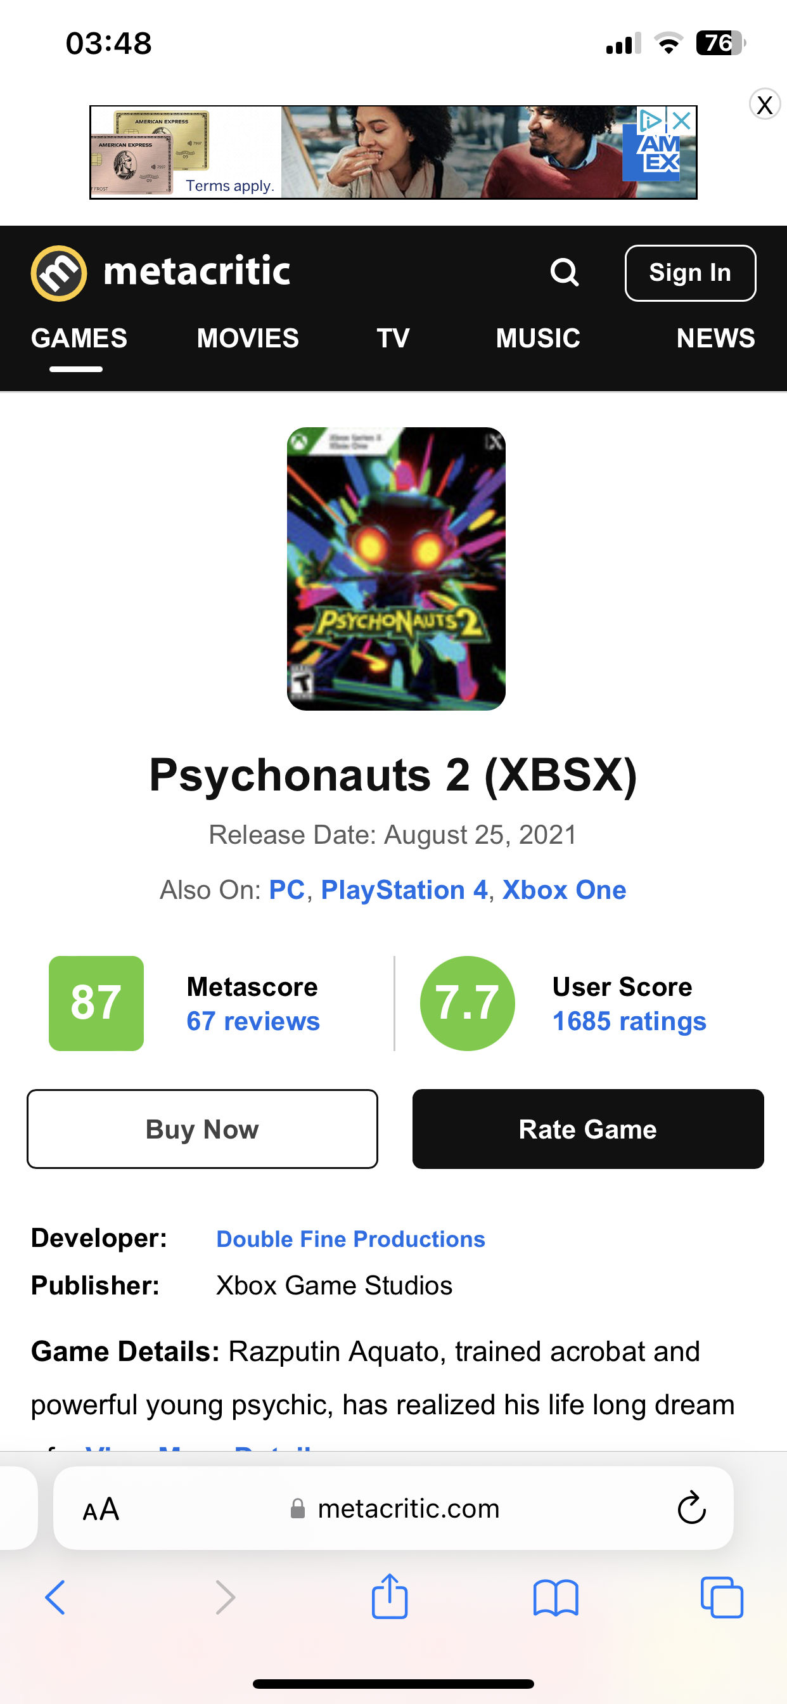Switch to the MUSIC tab
Screen dimensions: 787x1704
[538, 339]
